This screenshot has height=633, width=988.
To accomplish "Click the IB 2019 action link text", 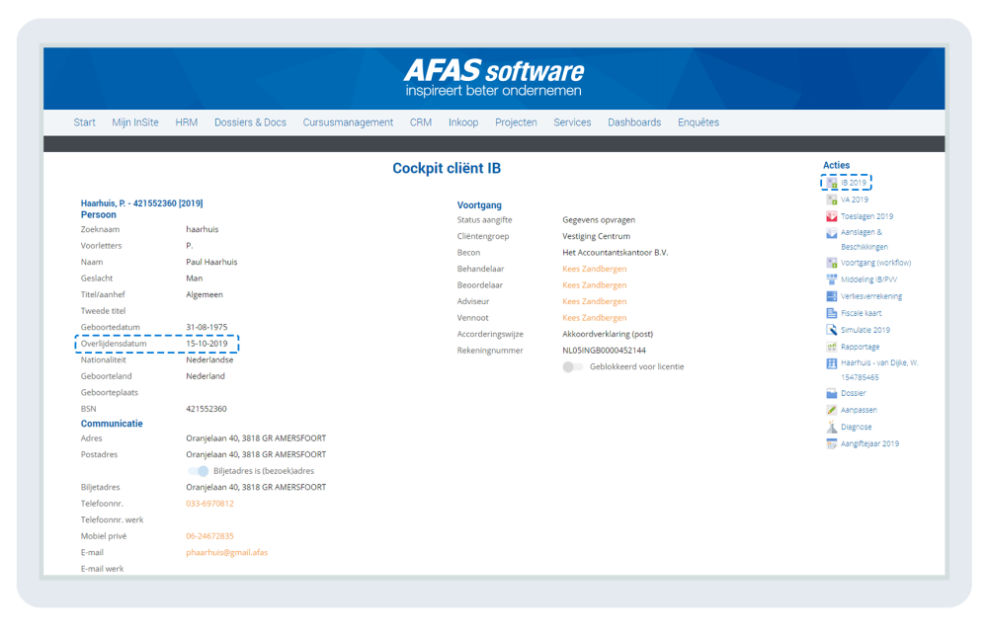I will click(854, 184).
